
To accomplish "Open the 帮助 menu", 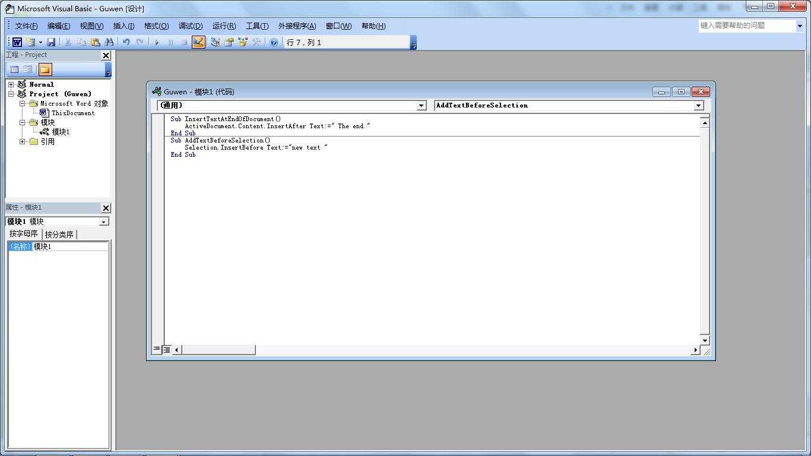I will (373, 26).
